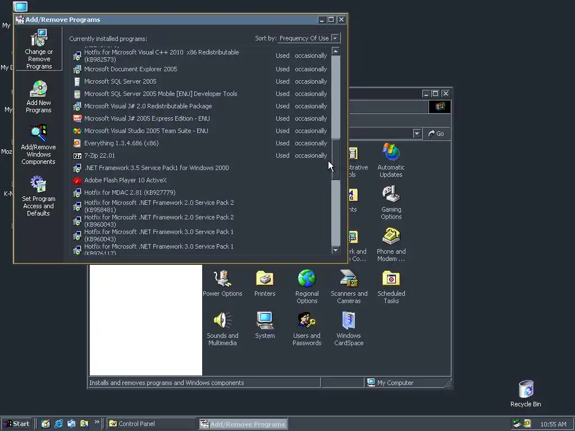The width and height of the screenshot is (575, 431).
Task: Open Automatic Updates in Control Panel
Action: pos(391,161)
